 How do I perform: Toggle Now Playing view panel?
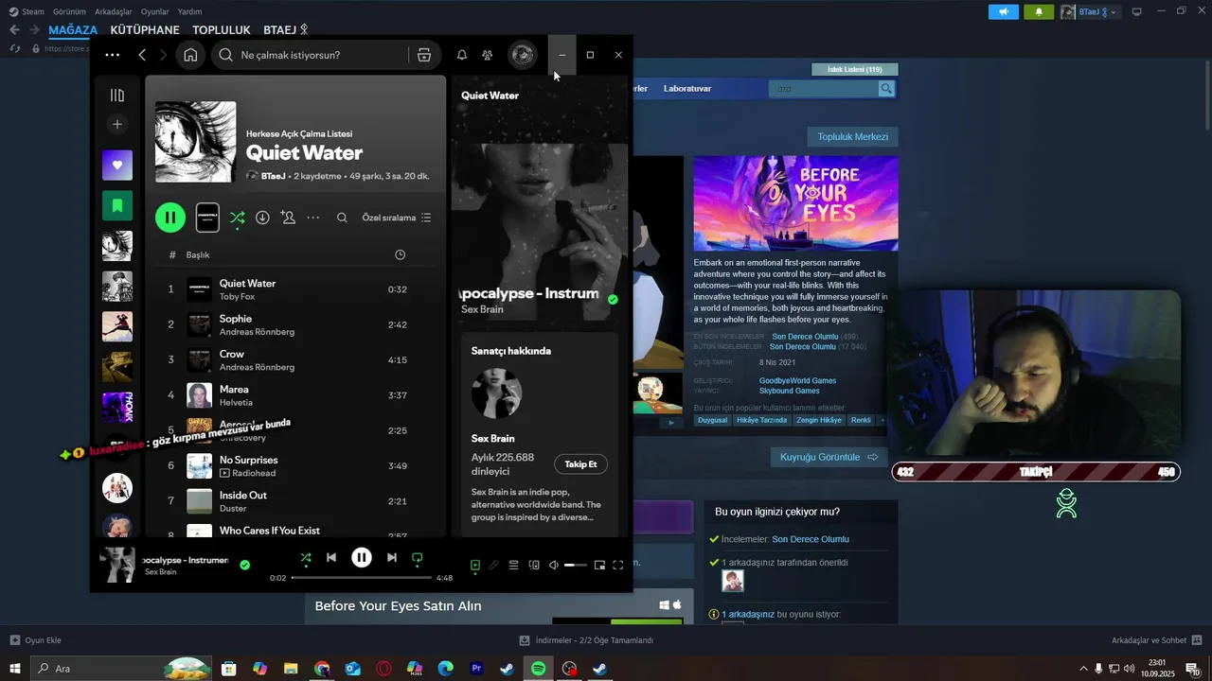(475, 565)
